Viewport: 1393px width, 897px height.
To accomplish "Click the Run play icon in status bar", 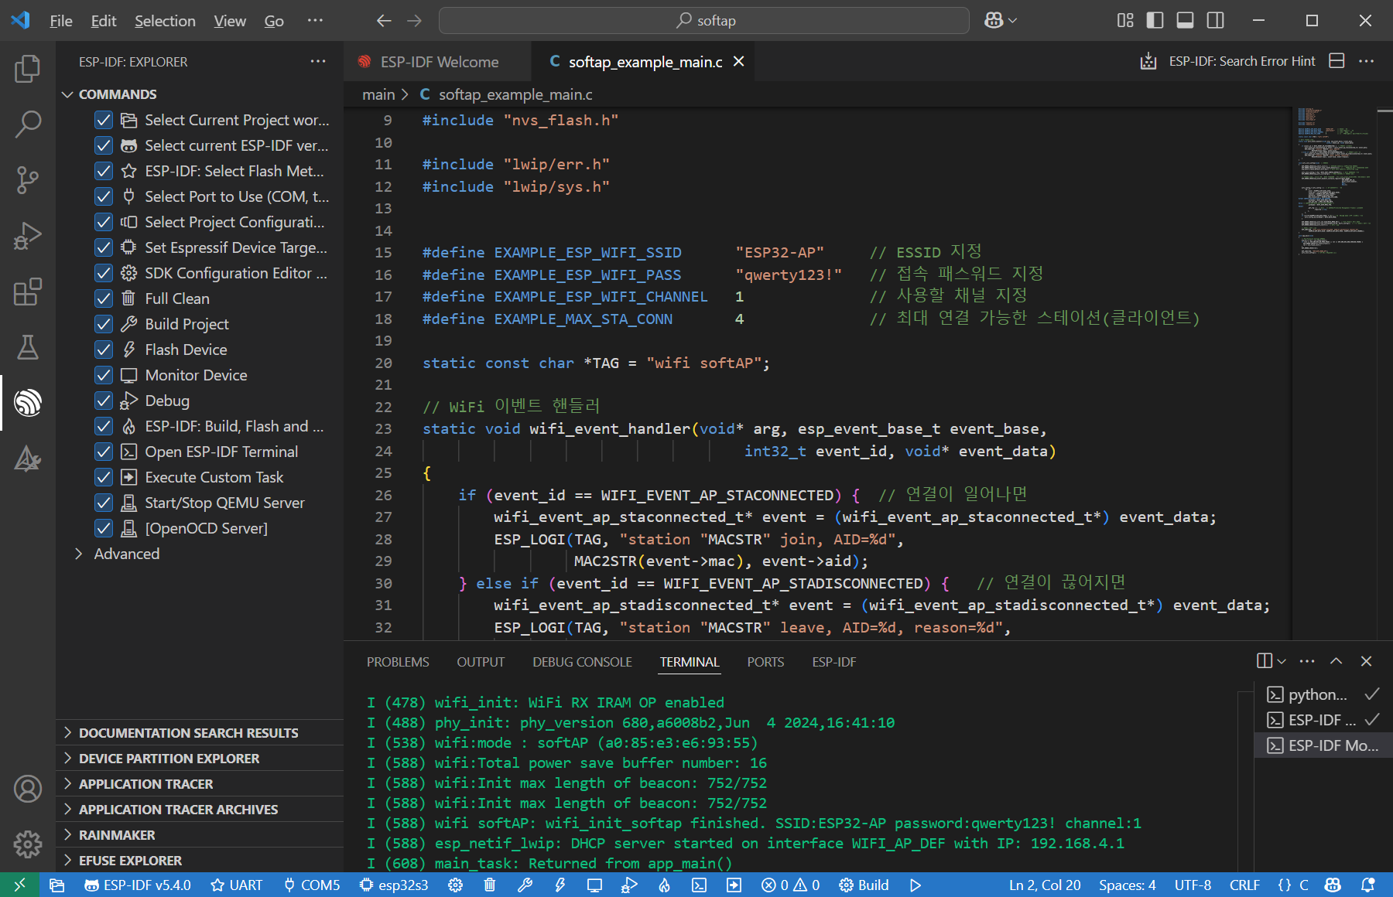I will [916, 885].
